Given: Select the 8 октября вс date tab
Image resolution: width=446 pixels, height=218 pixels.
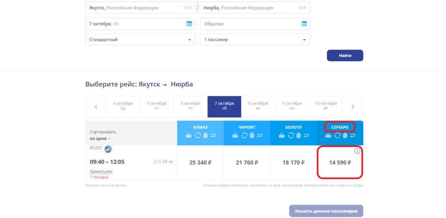Looking at the screenshot, I should [x=258, y=106].
